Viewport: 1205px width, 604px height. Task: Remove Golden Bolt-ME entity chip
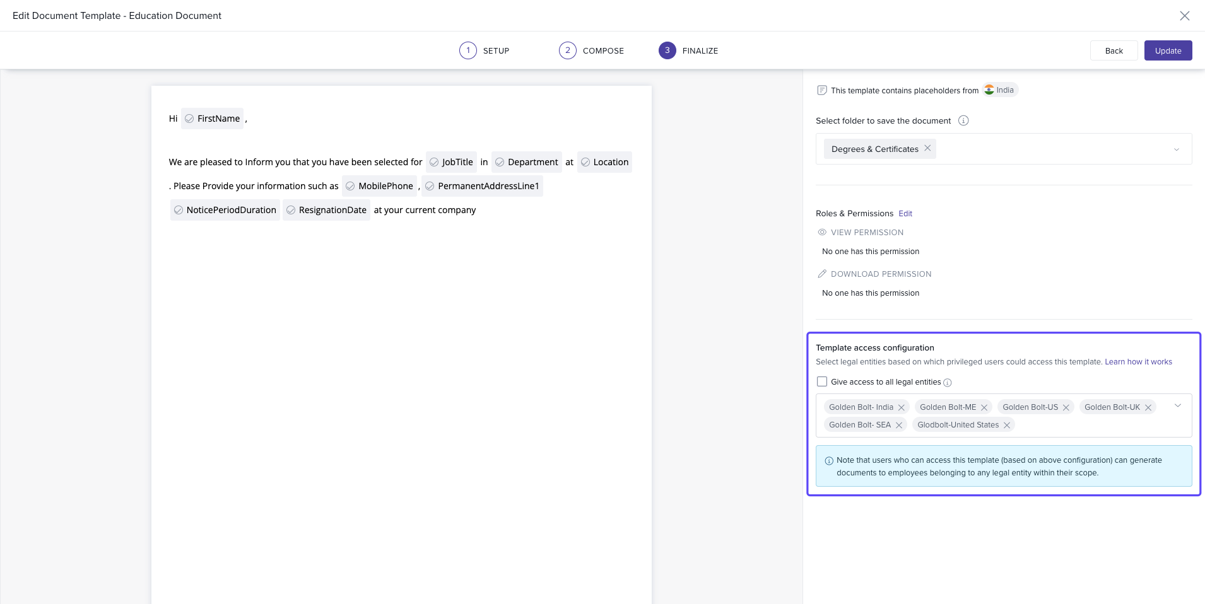tap(984, 407)
